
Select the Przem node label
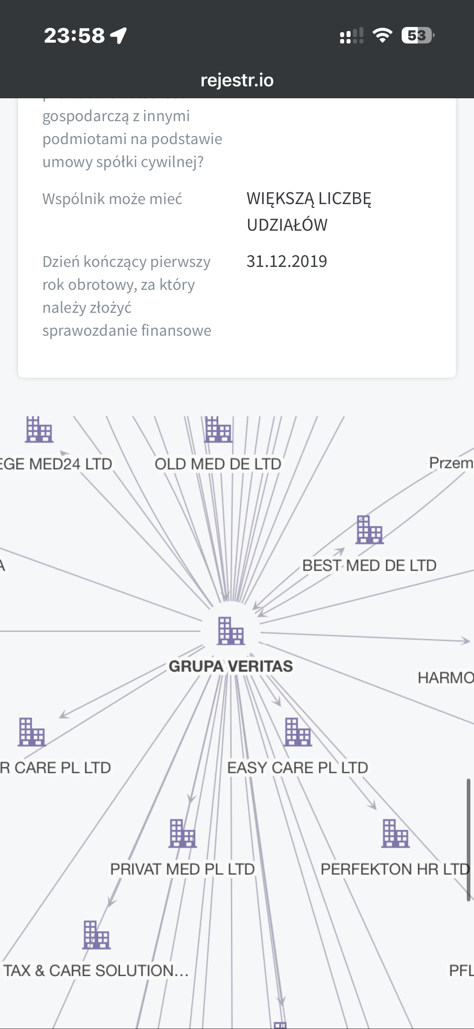tap(451, 463)
